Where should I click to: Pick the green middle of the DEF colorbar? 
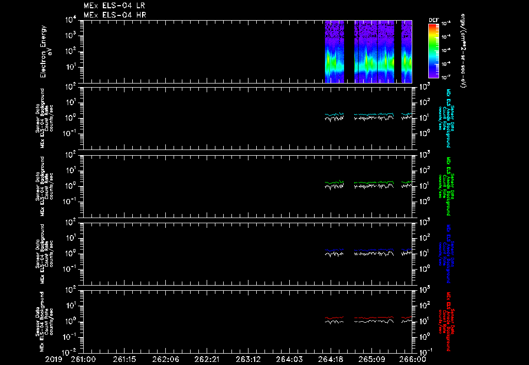(433, 47)
